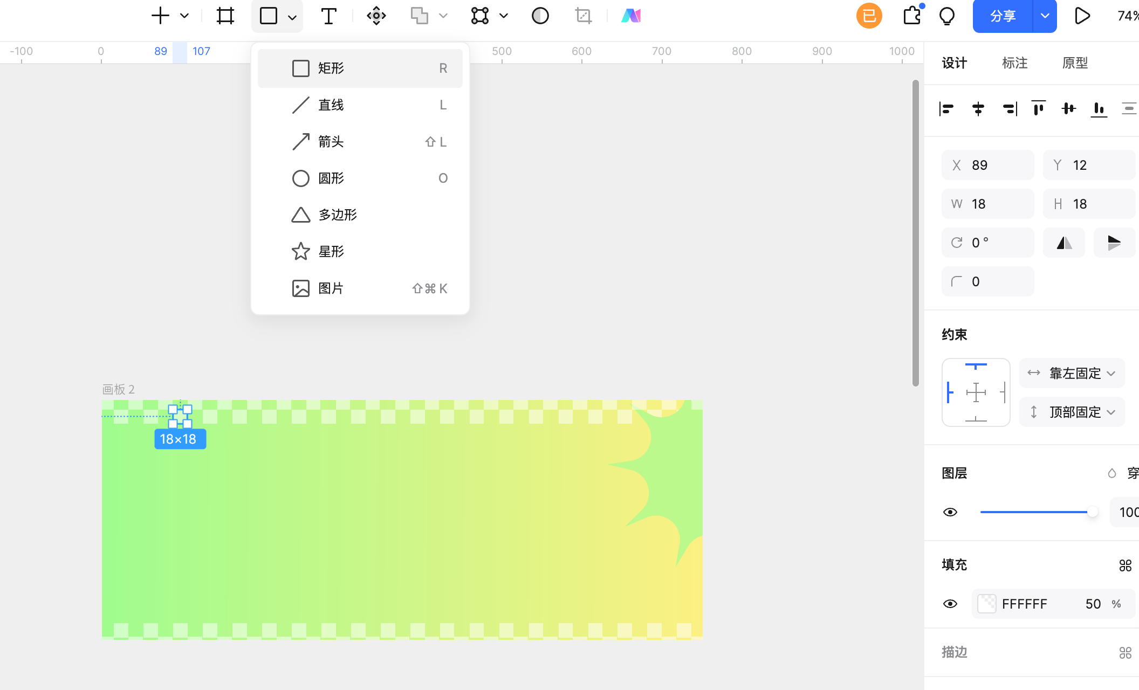Image resolution: width=1139 pixels, height=690 pixels.
Task: Click the blue 分享 share button
Action: (1003, 16)
